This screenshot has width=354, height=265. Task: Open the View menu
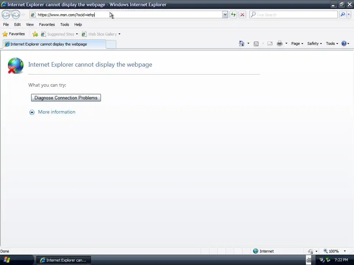(30, 24)
